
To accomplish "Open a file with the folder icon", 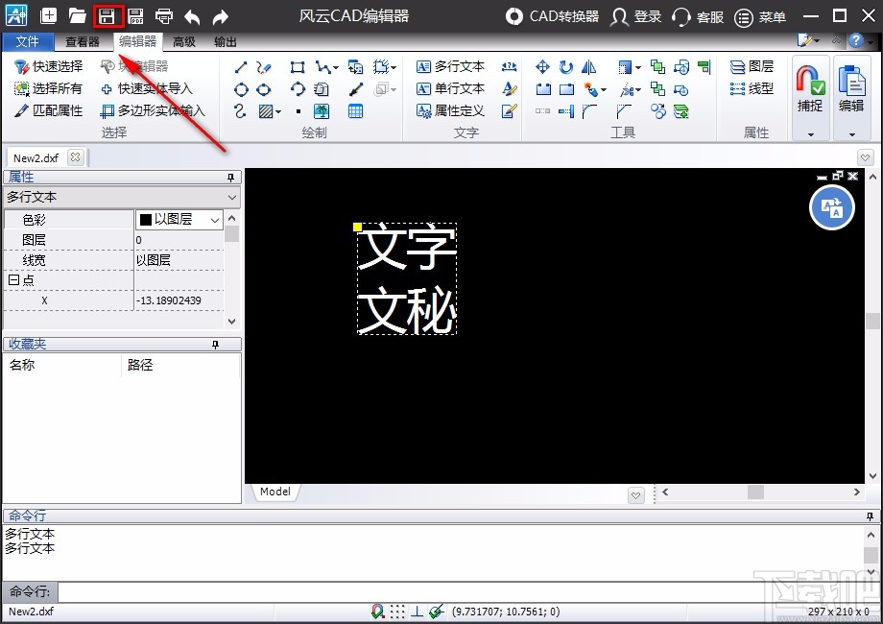I will pyautogui.click(x=77, y=15).
